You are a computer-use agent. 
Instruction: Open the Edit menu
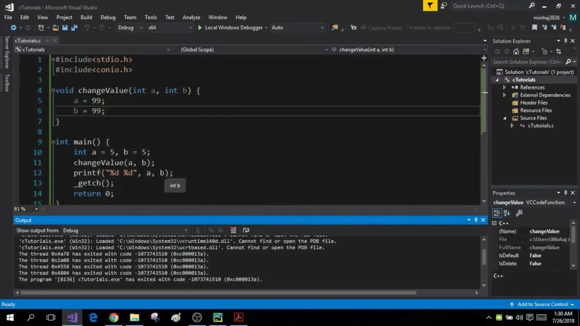[x=24, y=17]
